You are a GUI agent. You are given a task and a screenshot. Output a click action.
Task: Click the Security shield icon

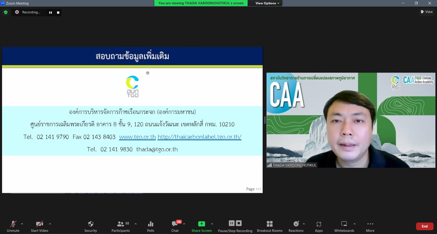[x=90, y=226]
